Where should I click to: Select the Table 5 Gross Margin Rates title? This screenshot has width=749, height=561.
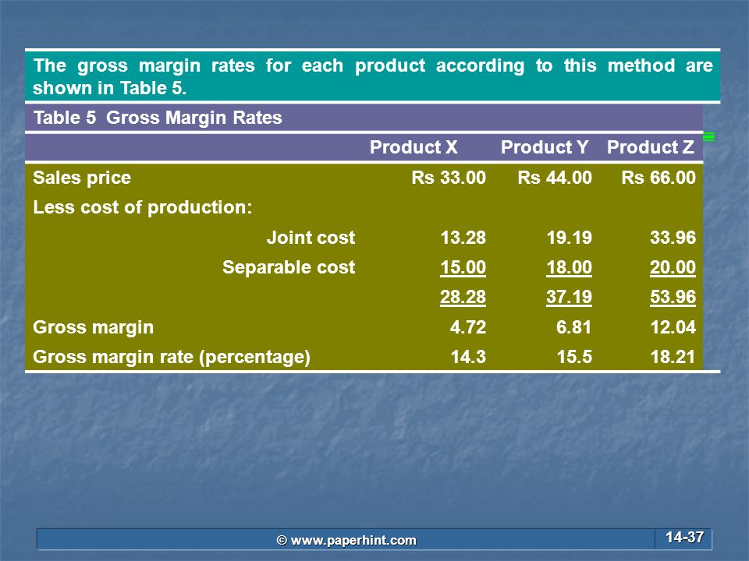pyautogui.click(x=158, y=118)
